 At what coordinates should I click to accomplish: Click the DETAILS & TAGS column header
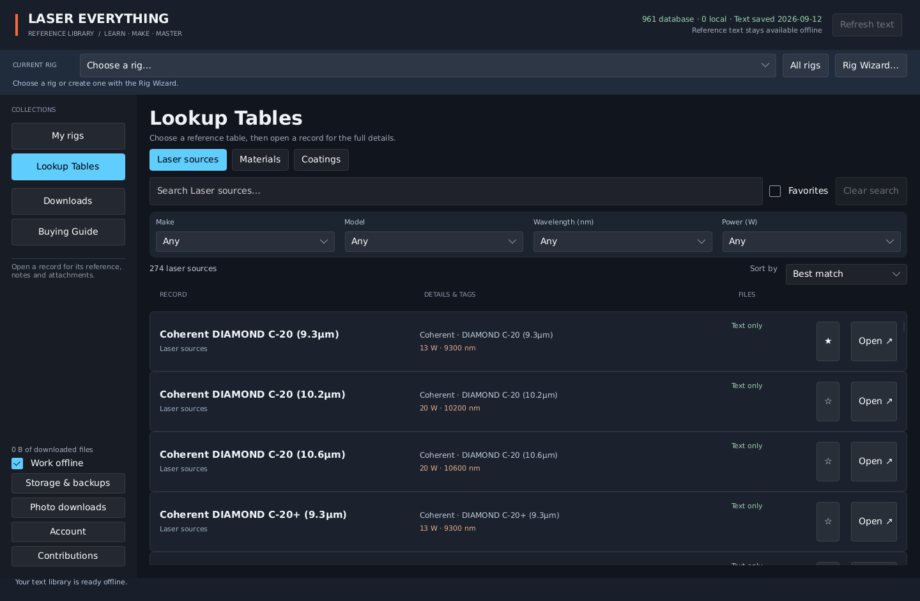pos(450,295)
